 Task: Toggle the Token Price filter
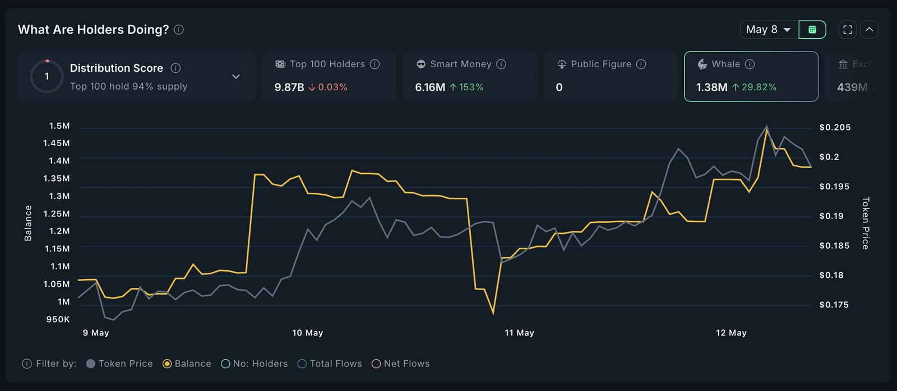click(119, 364)
